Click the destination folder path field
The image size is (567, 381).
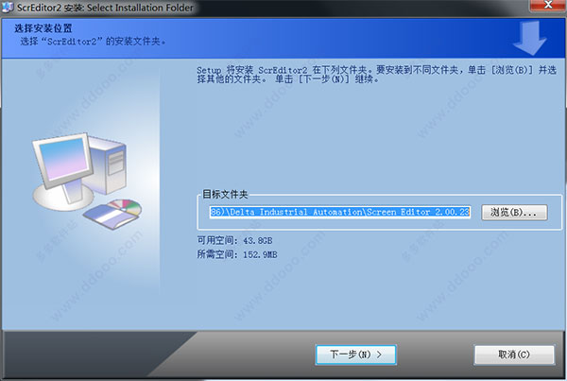339,212
